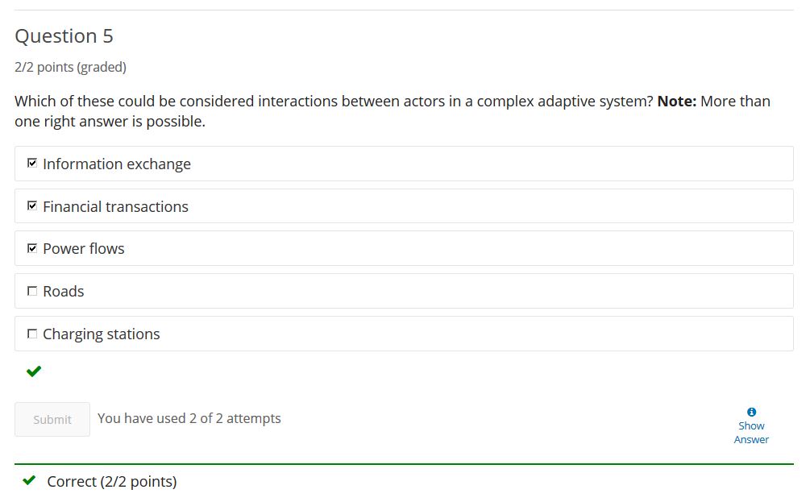This screenshot has width=810, height=502.
Task: Click the Correct (2/2 points) status message
Action: click(111, 481)
